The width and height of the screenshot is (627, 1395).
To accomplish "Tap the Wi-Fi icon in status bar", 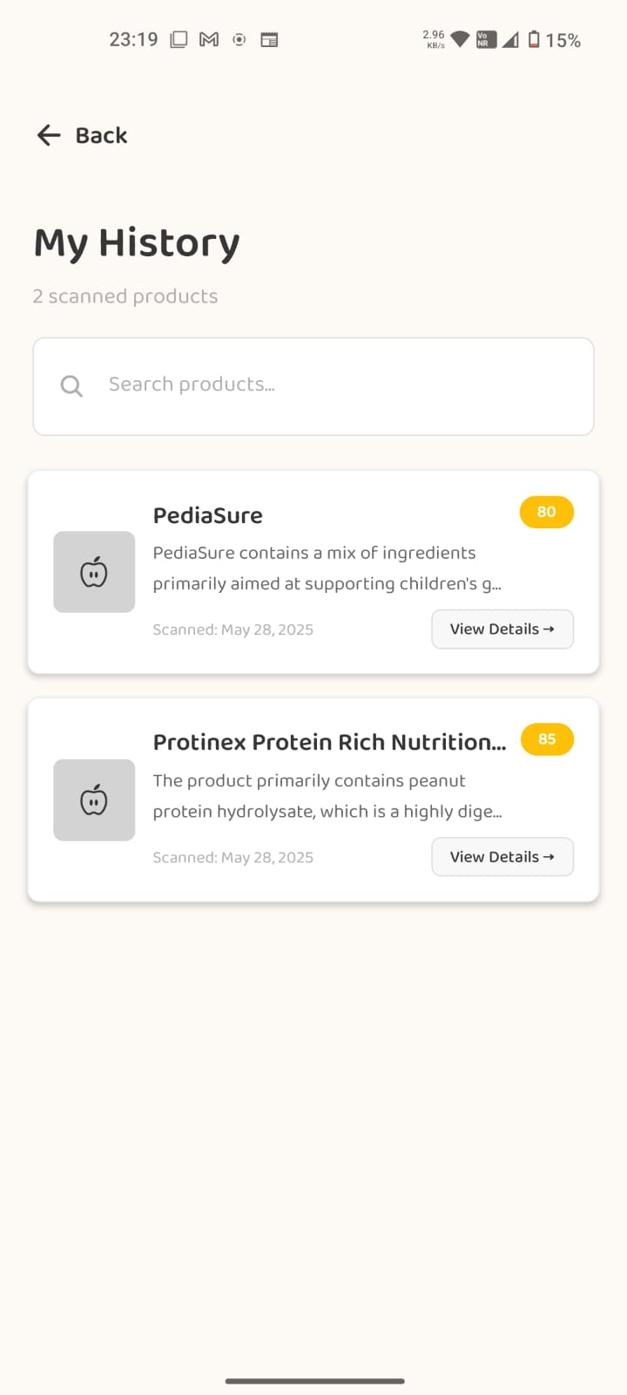I will pos(460,39).
